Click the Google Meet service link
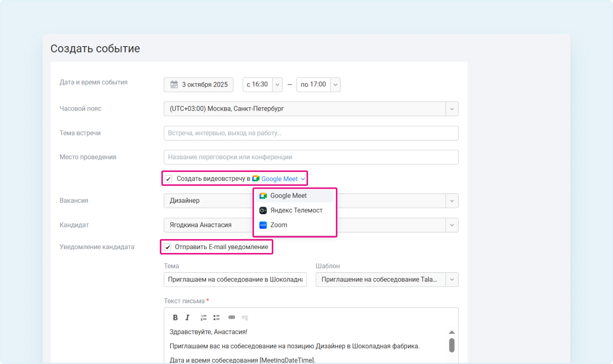This screenshot has width=613, height=364. click(x=279, y=179)
